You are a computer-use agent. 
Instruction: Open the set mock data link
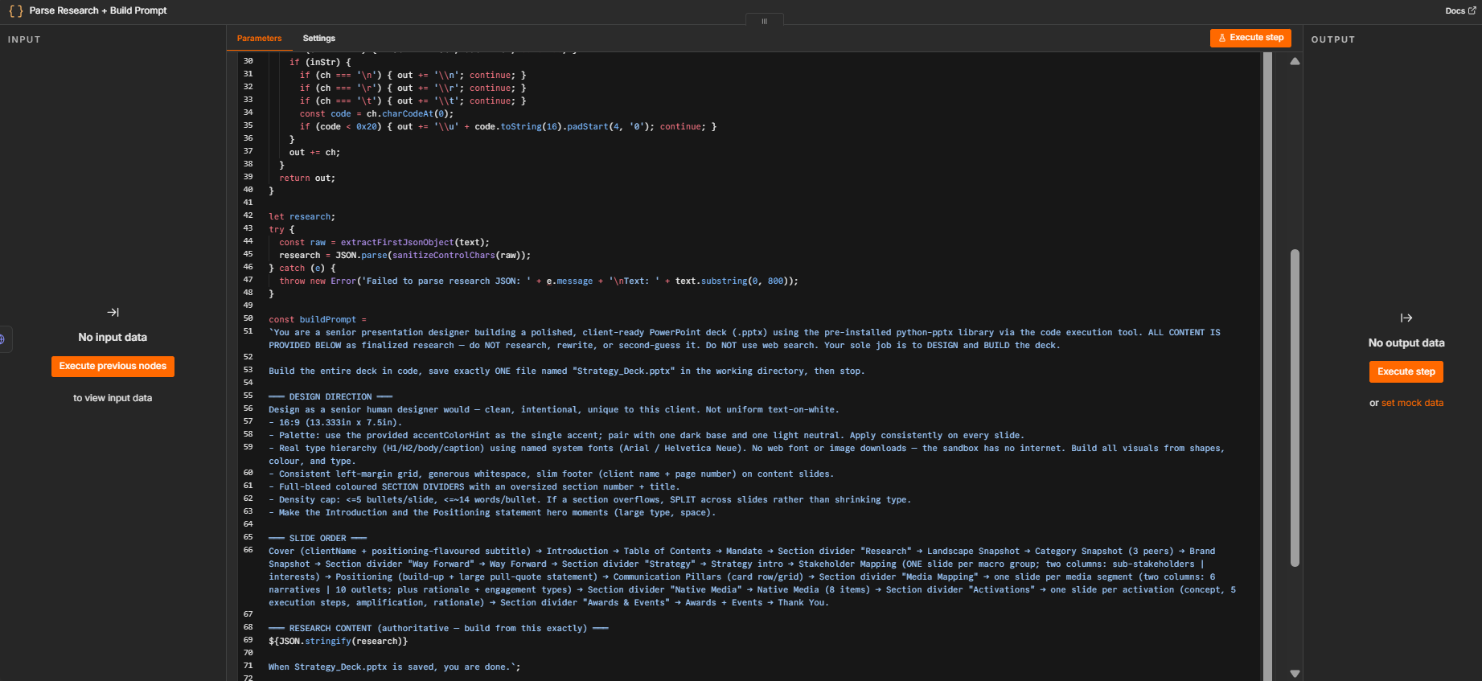[x=1412, y=403]
